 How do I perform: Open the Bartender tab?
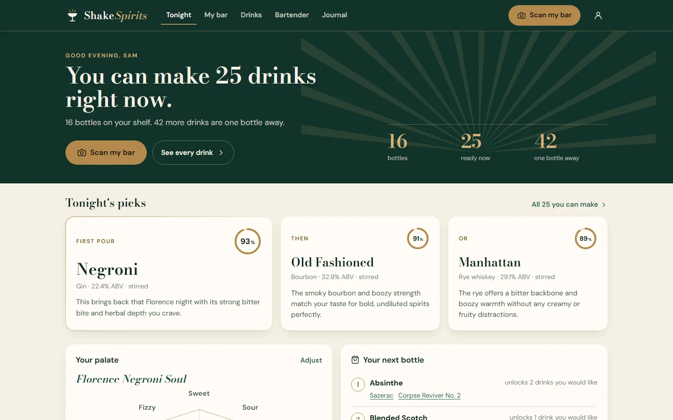(x=292, y=15)
